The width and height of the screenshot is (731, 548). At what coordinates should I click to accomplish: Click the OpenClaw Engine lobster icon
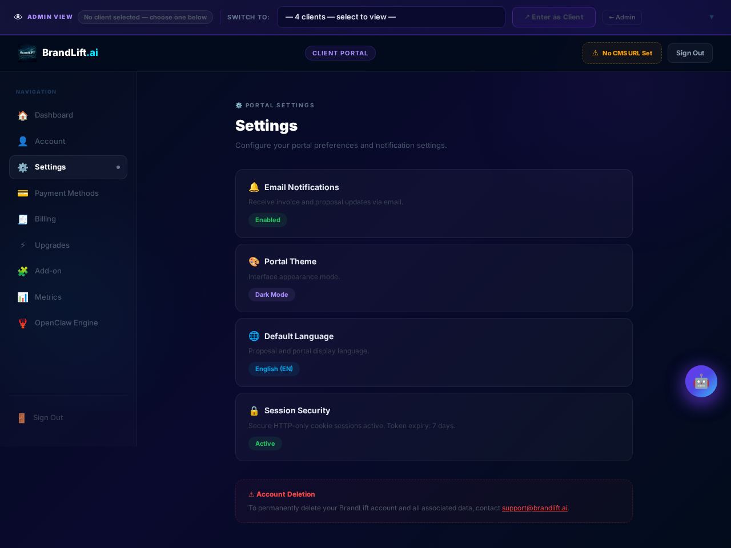tap(23, 323)
